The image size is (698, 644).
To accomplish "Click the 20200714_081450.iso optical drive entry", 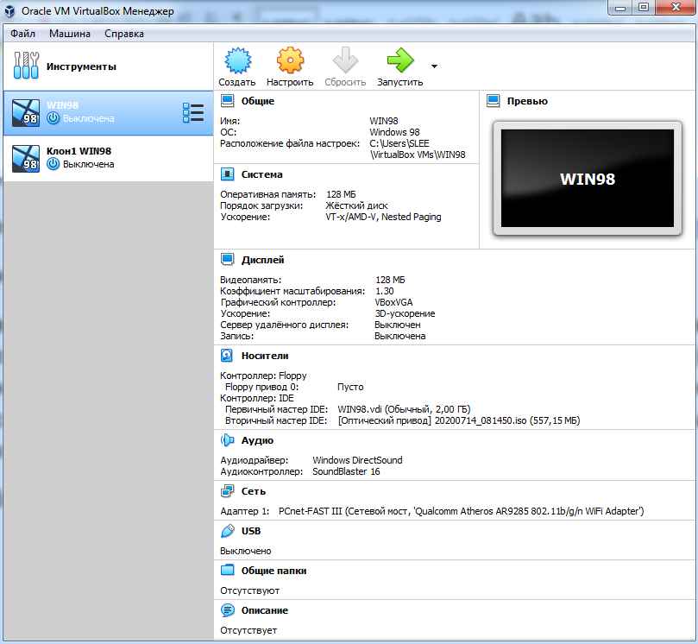I will click(x=459, y=420).
